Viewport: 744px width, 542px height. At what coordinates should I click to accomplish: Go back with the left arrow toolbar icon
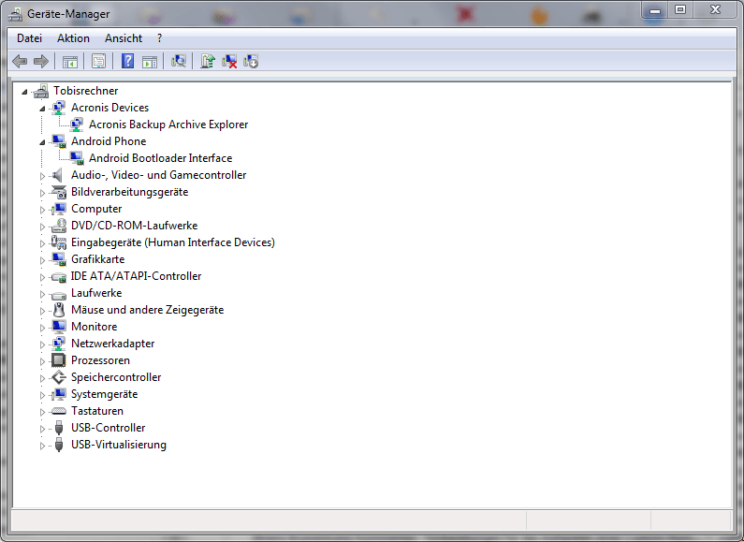point(20,61)
